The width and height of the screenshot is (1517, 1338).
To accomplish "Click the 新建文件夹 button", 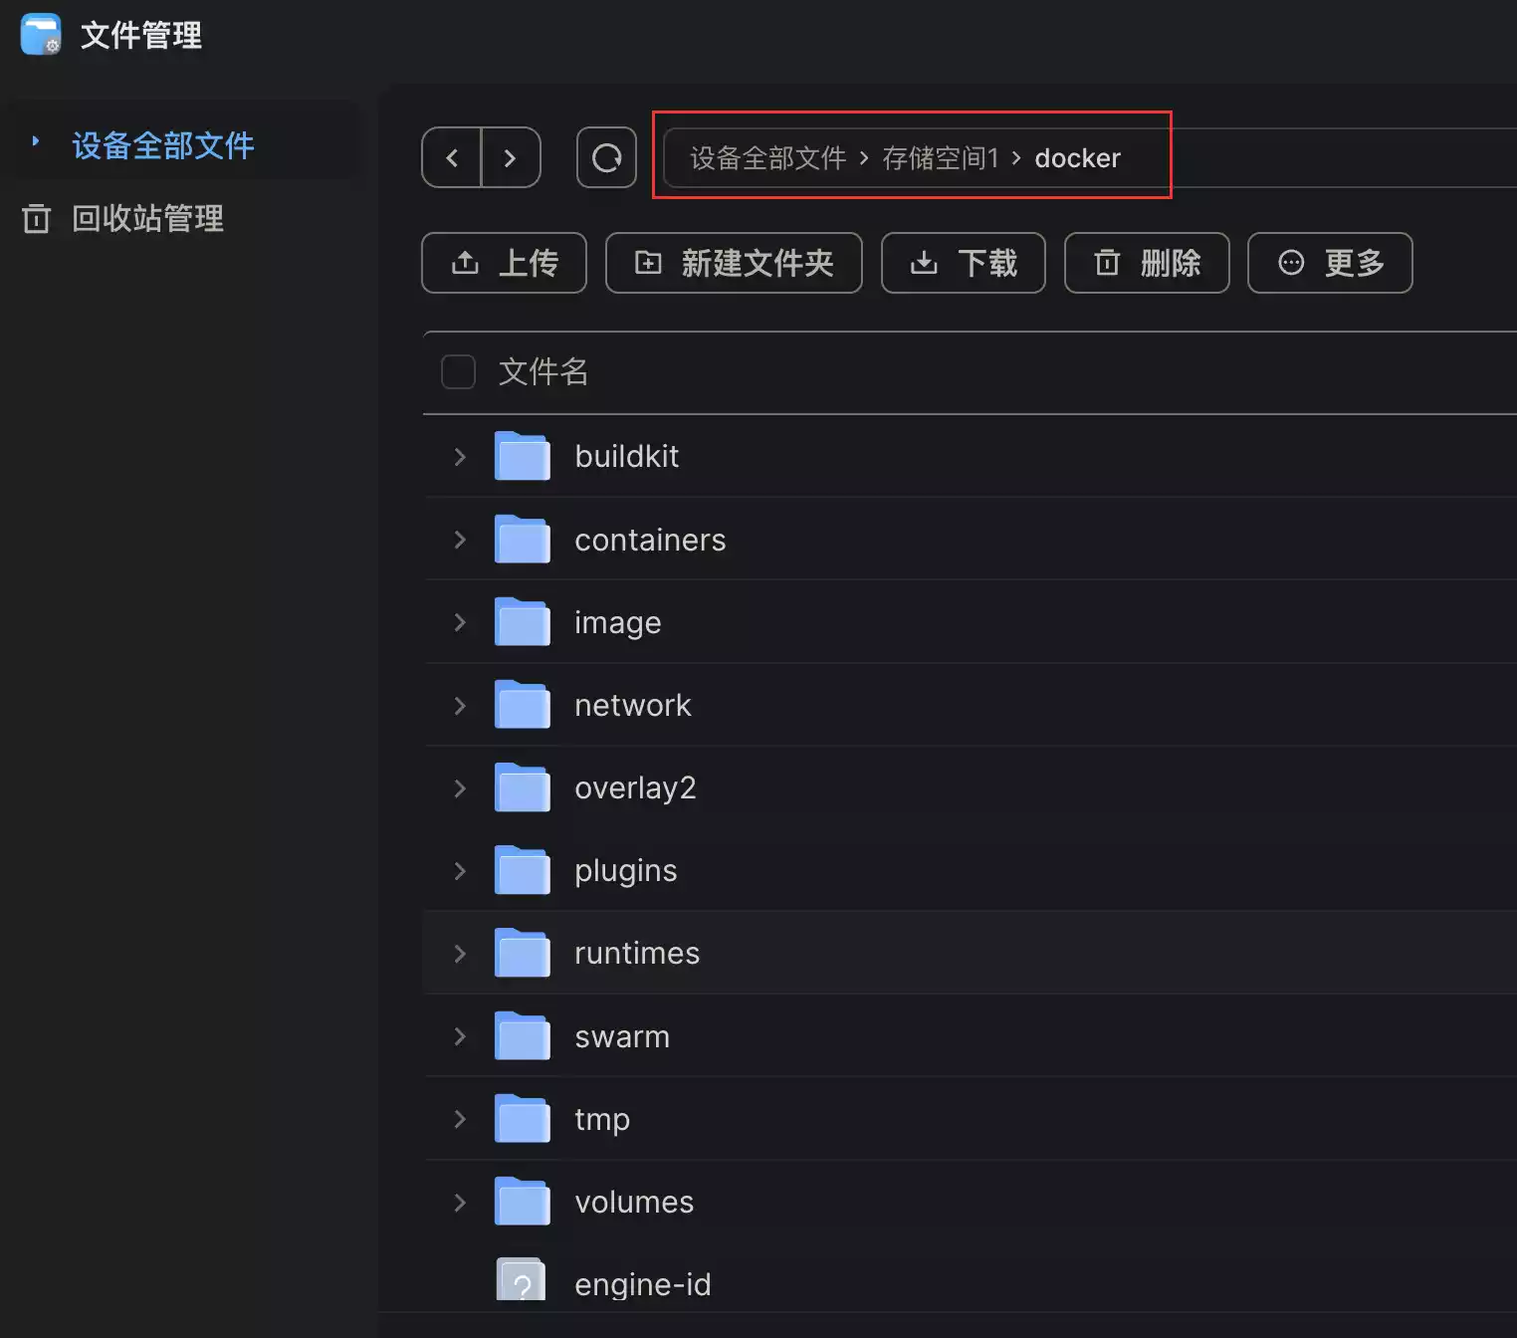I will [x=734, y=263].
